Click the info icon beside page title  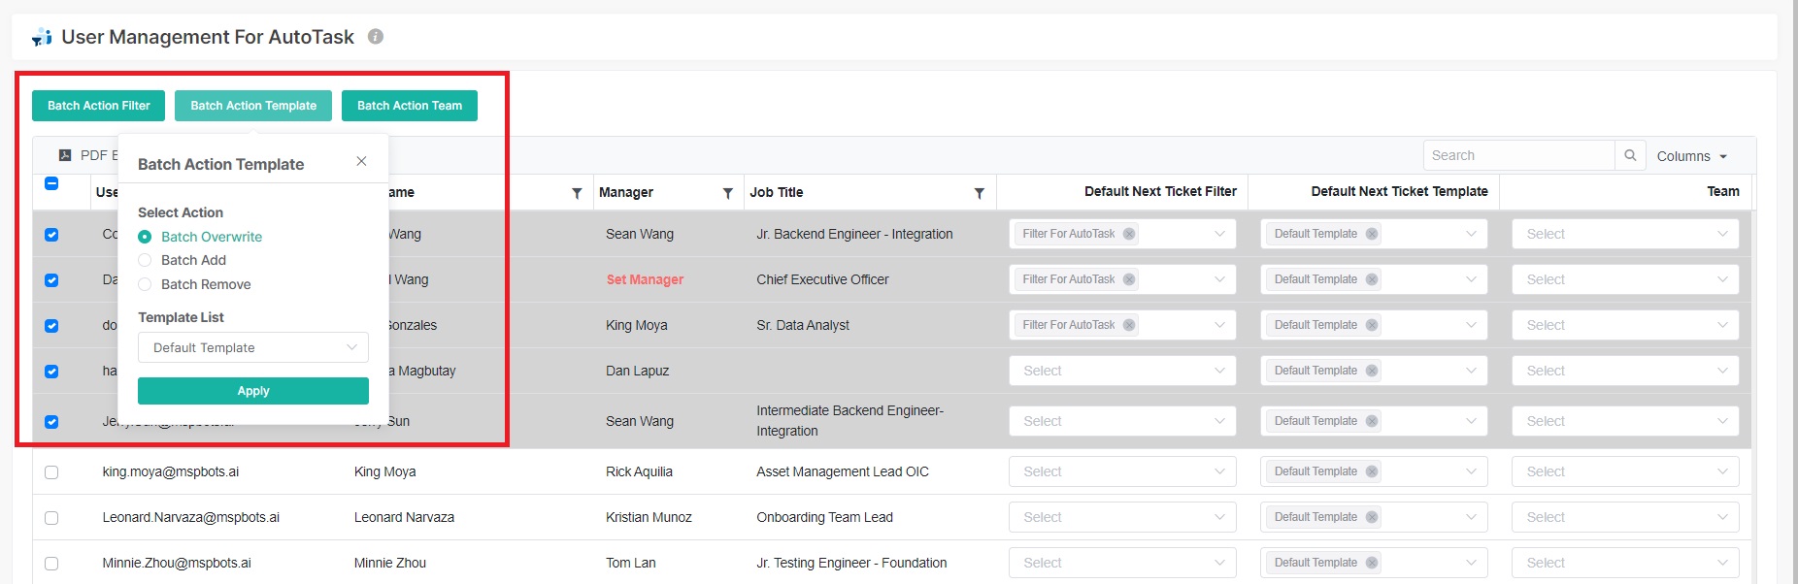[x=376, y=37]
